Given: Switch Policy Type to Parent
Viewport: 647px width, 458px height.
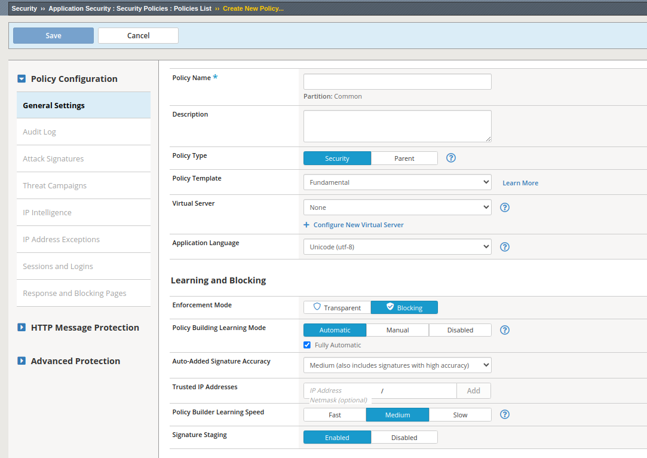Looking at the screenshot, I should point(404,158).
